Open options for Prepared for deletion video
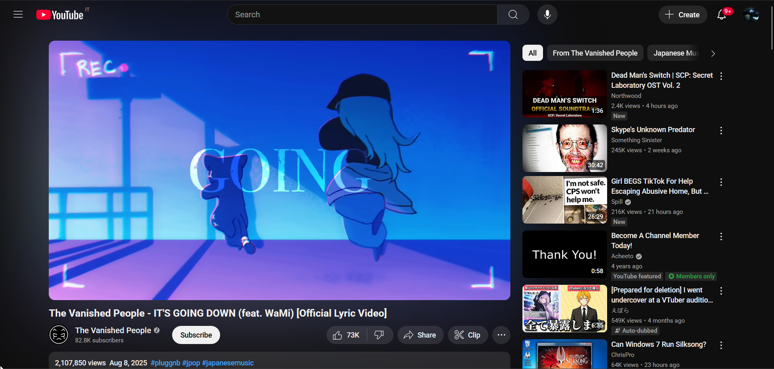This screenshot has width=774, height=369. pyautogui.click(x=721, y=291)
